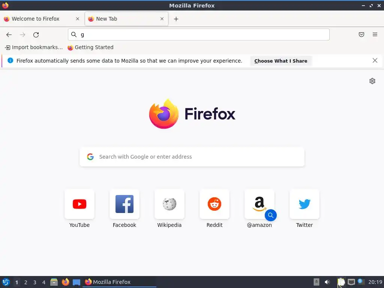Switch to workspace 2 in taskbar

(26, 282)
